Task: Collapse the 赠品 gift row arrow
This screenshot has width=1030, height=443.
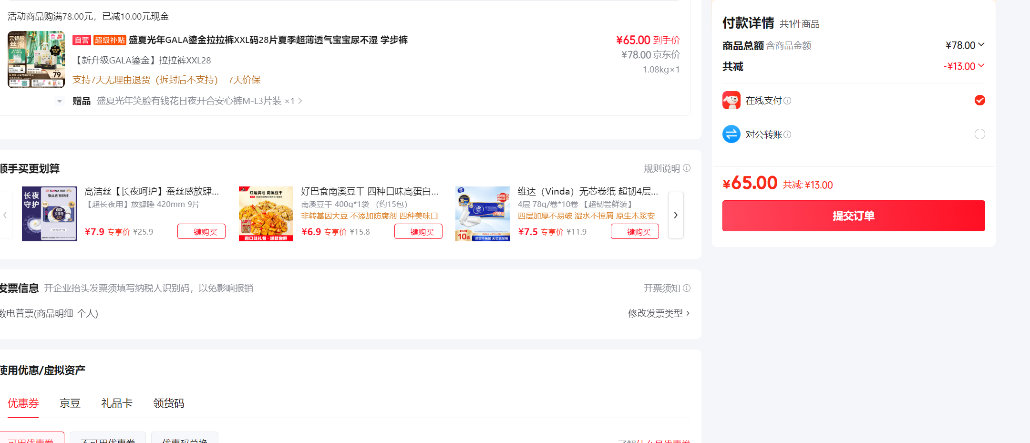Action: pyautogui.click(x=60, y=101)
